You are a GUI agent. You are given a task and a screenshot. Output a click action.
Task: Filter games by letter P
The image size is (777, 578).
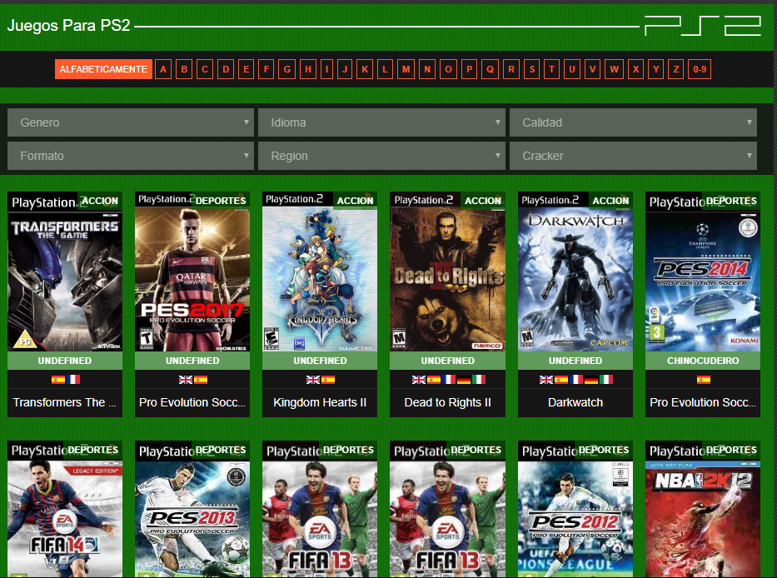tap(469, 69)
